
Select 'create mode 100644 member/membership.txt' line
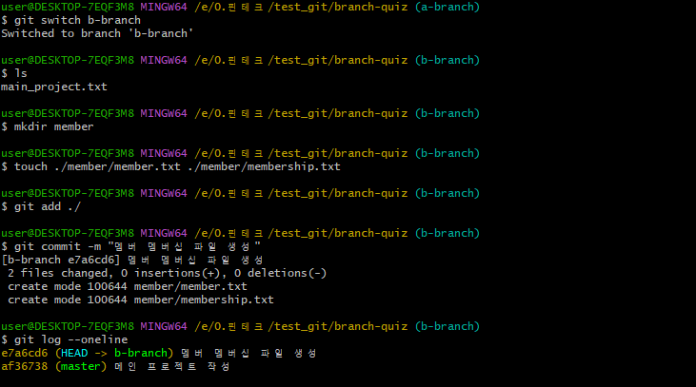click(141, 300)
